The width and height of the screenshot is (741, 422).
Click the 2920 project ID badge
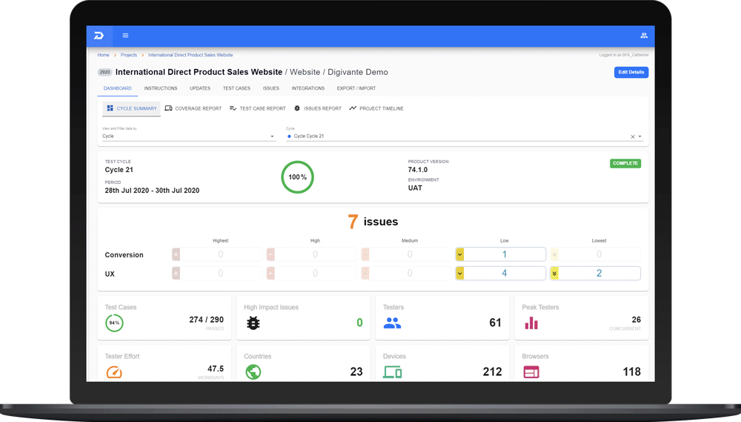104,73
